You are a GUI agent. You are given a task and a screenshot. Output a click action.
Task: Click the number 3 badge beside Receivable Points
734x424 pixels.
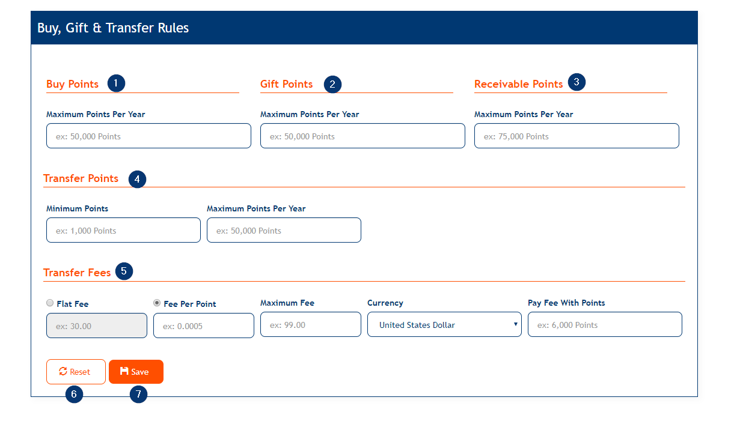576,82
